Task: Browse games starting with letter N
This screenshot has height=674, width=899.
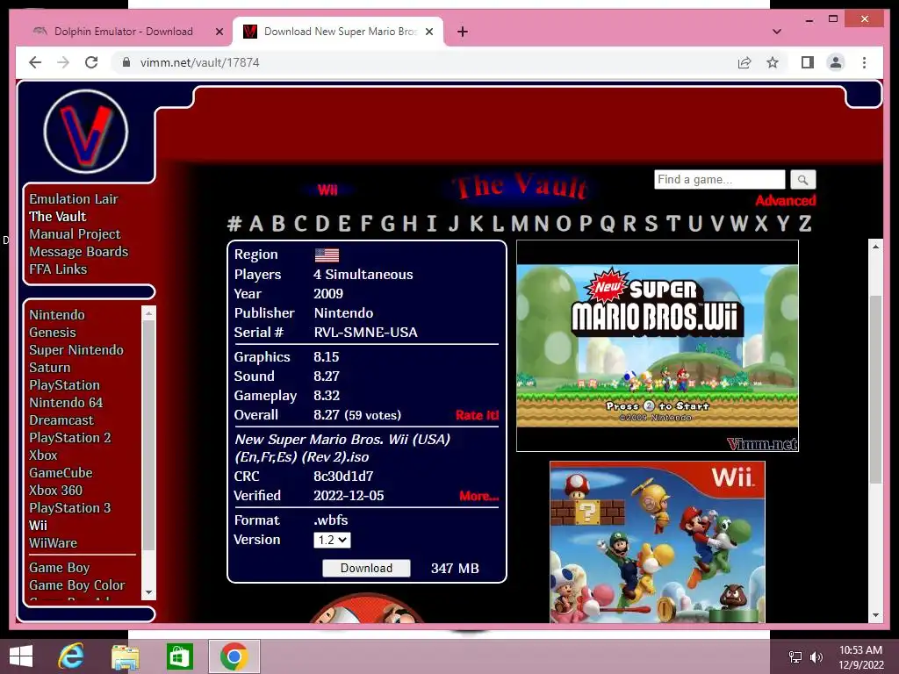Action: click(542, 224)
